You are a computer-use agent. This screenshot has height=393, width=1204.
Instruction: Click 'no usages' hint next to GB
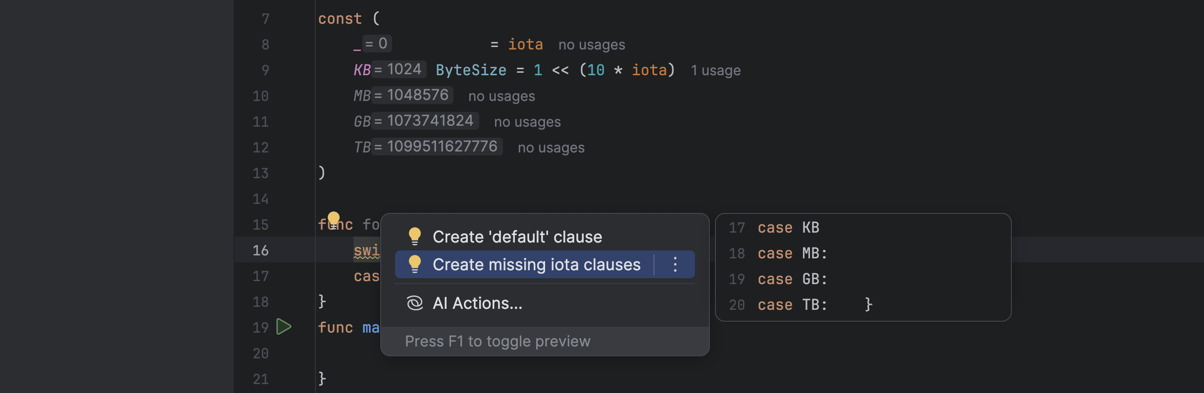click(527, 122)
